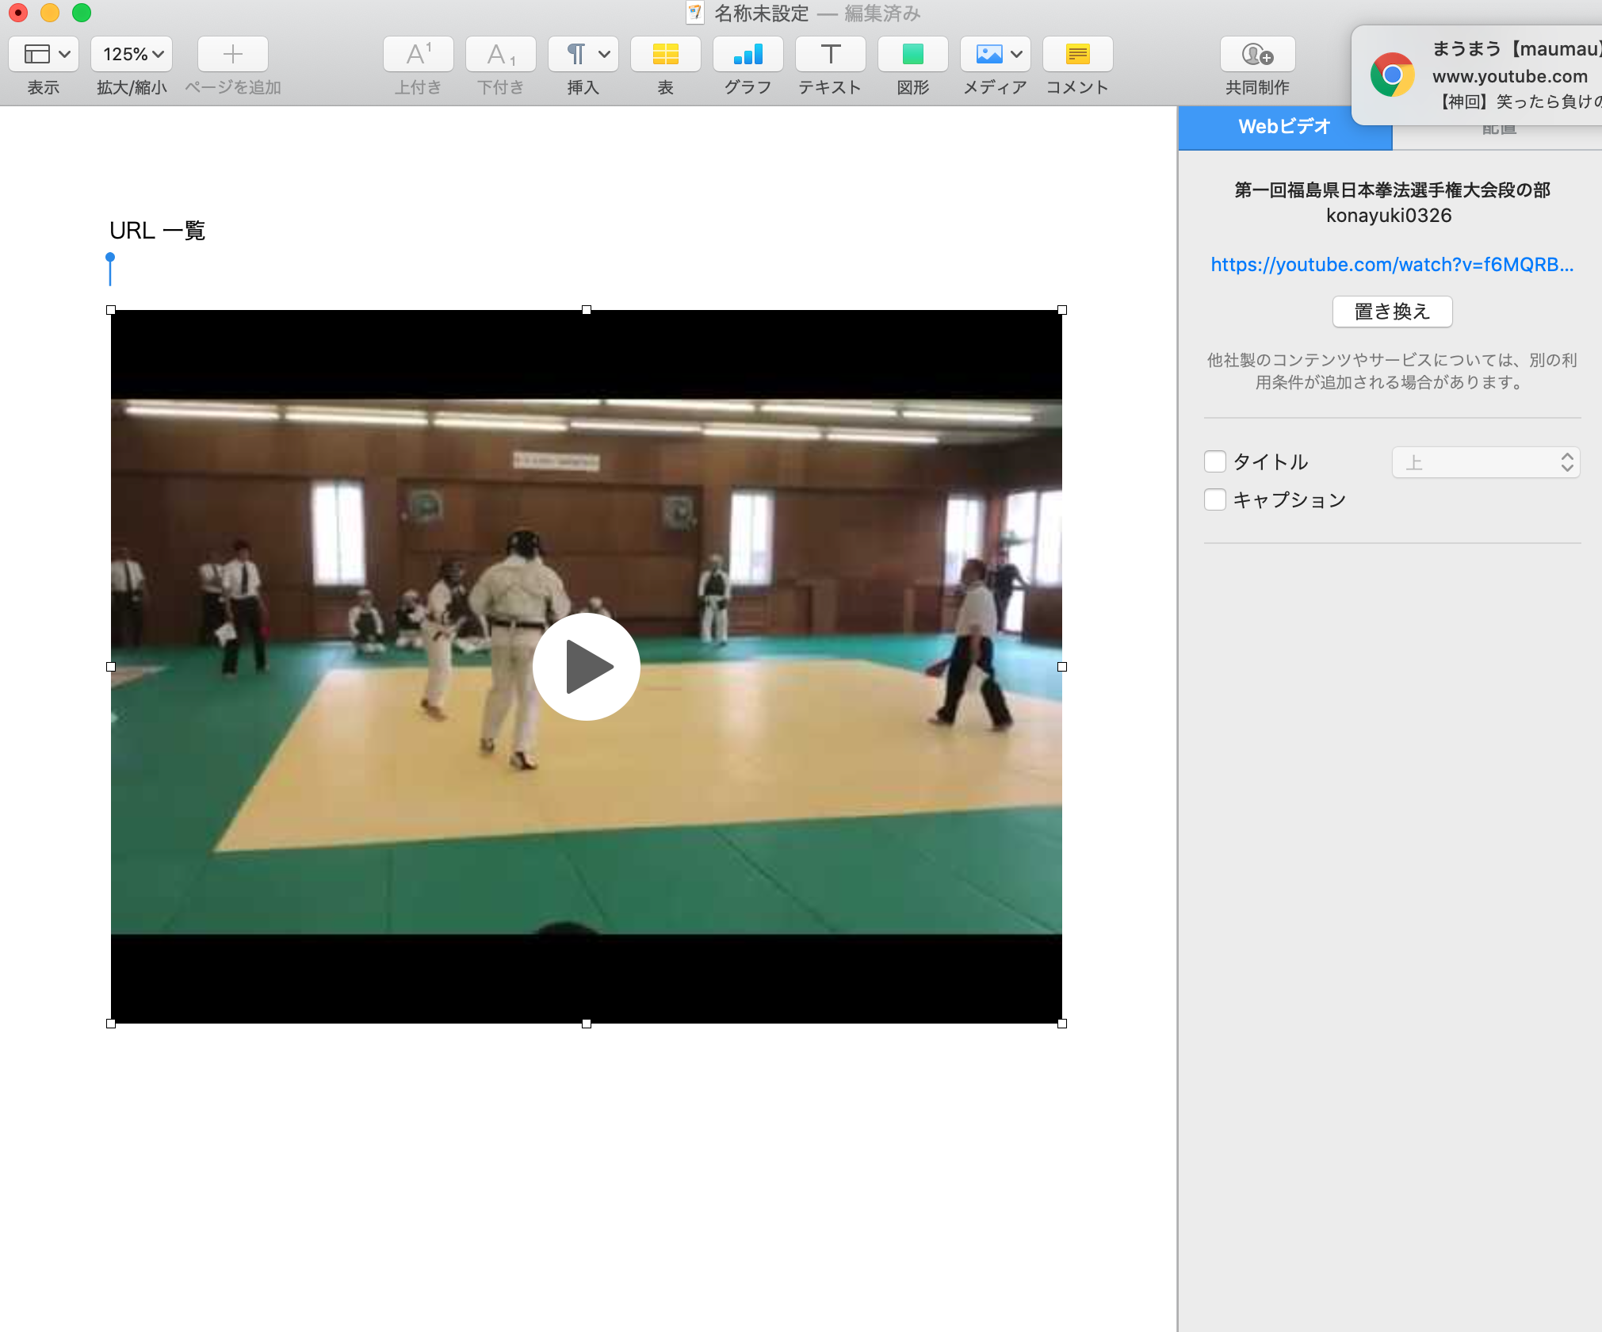Enable the キャプション checkbox
The image size is (1602, 1332).
coord(1215,499)
